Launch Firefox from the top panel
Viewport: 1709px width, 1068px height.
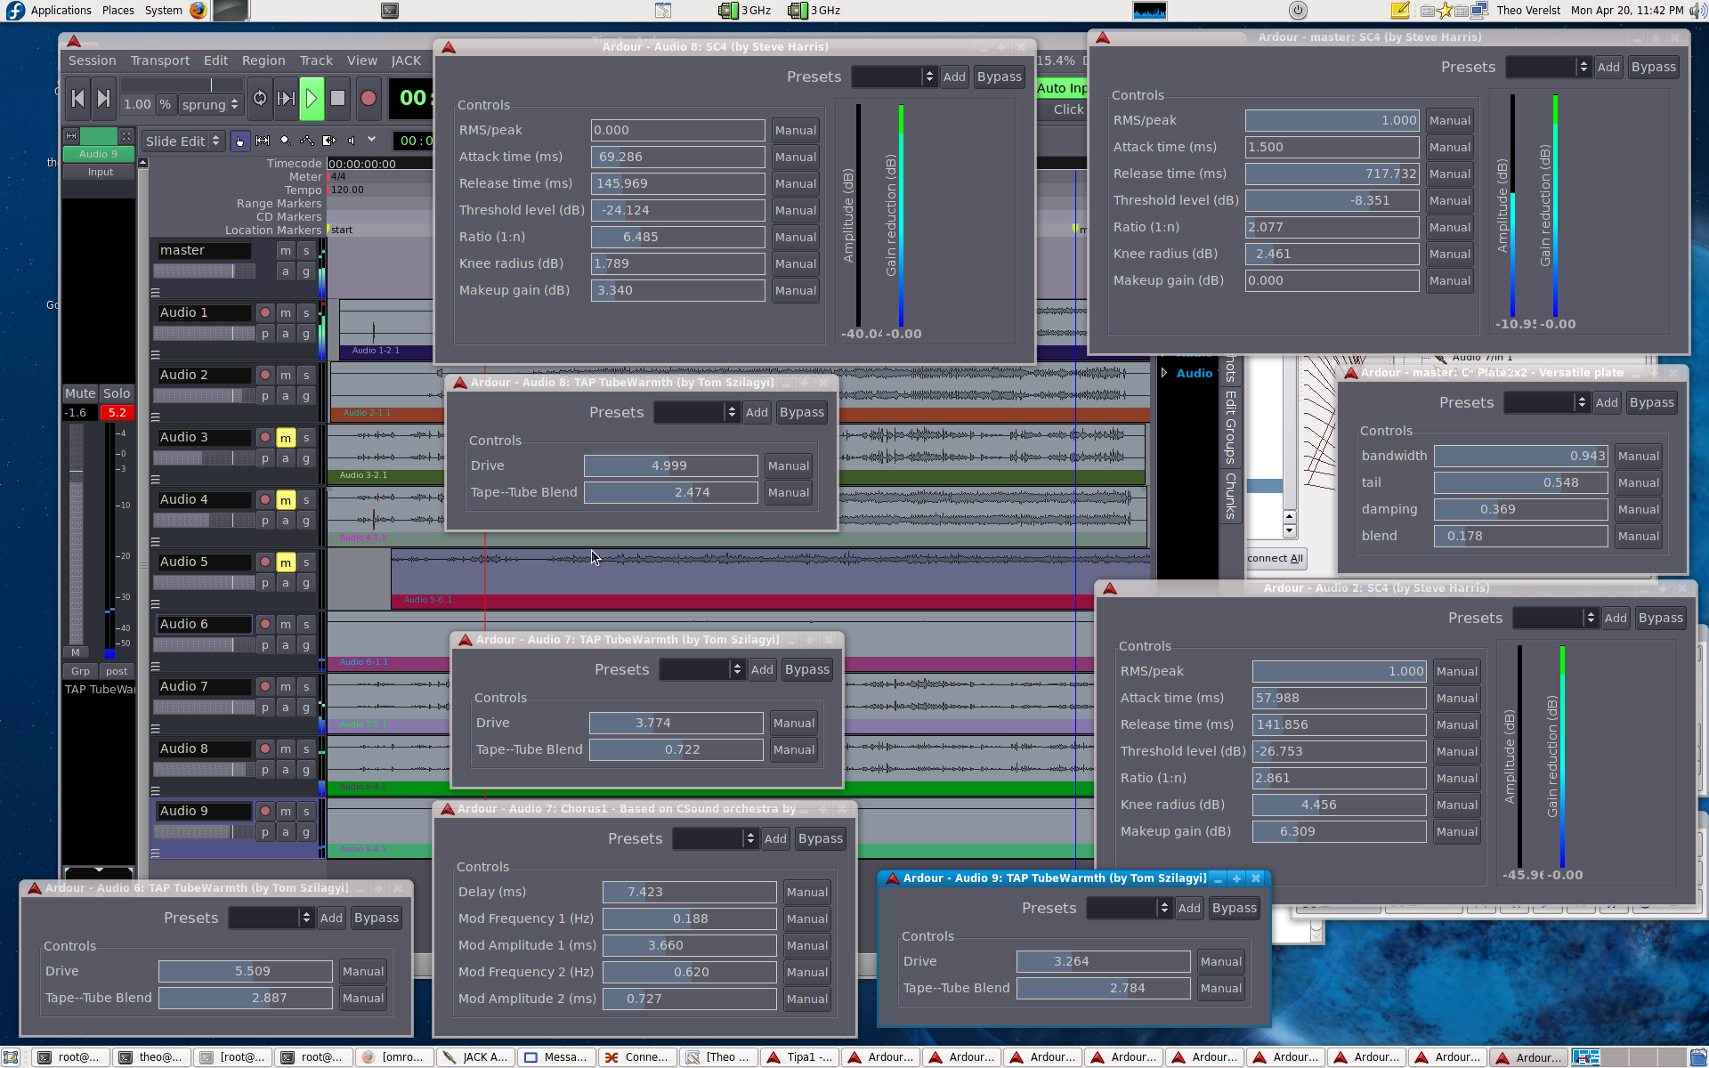tap(198, 11)
